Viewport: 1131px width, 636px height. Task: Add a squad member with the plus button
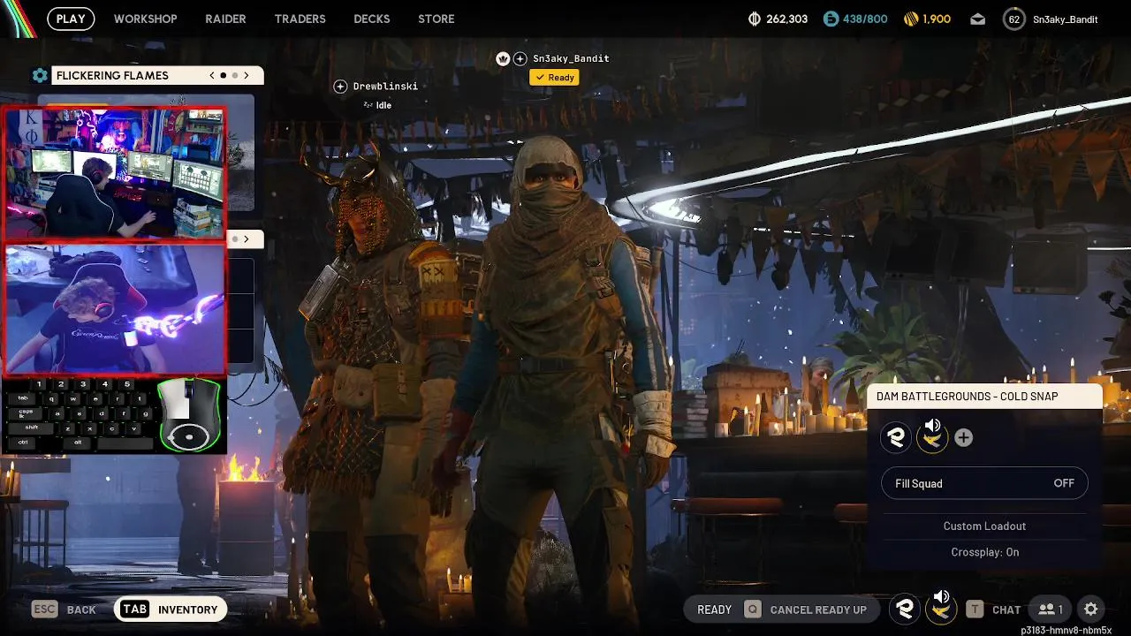pos(963,437)
